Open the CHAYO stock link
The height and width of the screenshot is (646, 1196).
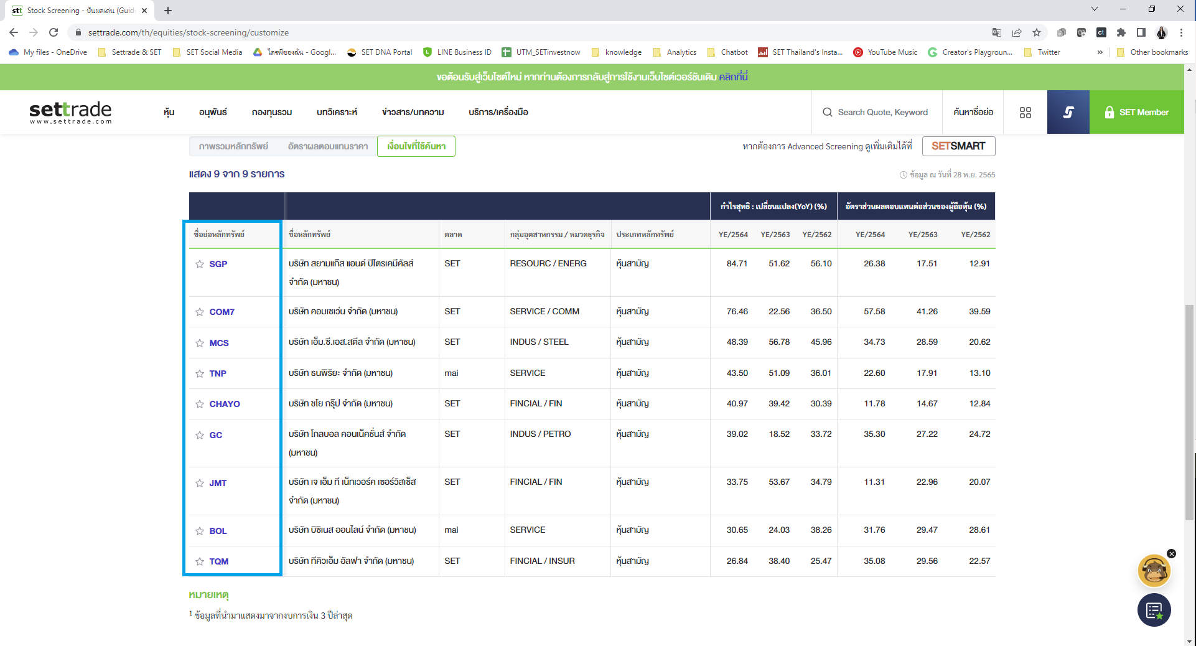click(224, 404)
